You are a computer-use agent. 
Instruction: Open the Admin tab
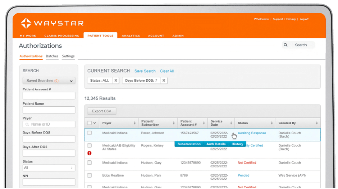click(x=178, y=35)
